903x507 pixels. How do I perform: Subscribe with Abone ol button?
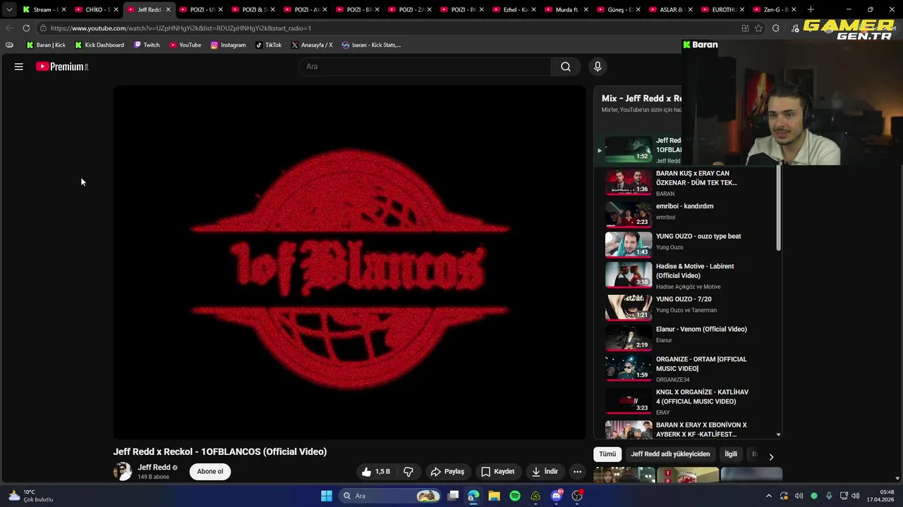[x=210, y=472]
